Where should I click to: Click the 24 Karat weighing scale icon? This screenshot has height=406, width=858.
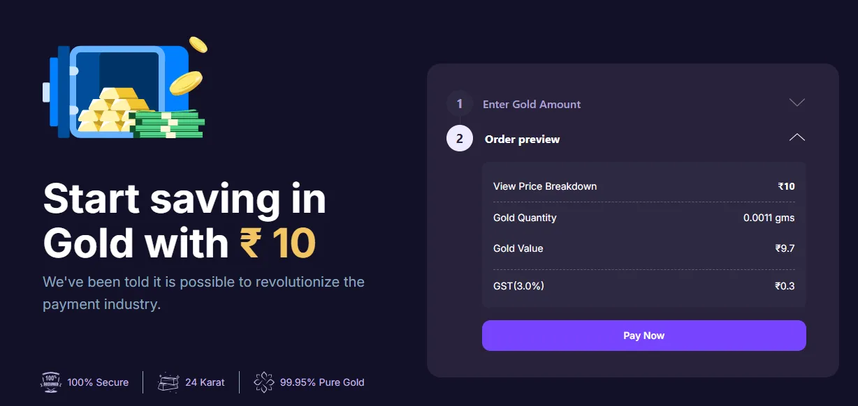click(168, 382)
